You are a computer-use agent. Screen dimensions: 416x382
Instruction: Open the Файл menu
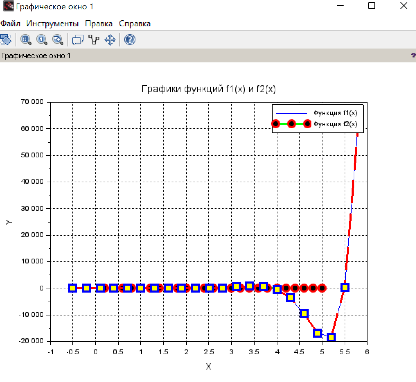point(10,24)
